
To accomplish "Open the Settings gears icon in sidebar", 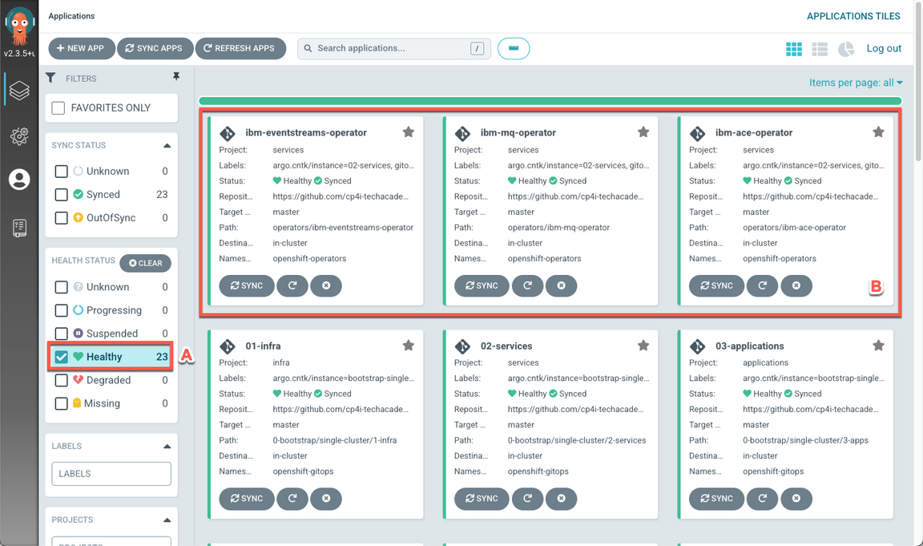I will click(x=19, y=135).
